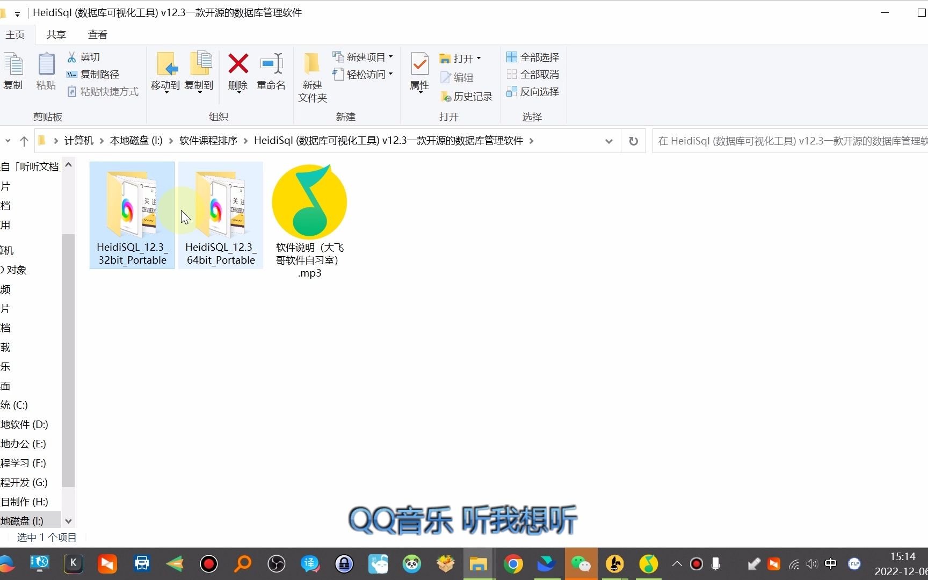Click the refresh button beside address bar
This screenshot has height=580, width=928.
(634, 141)
